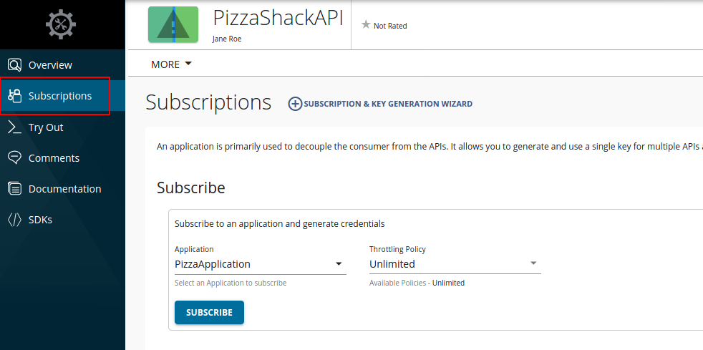Click the Overview magnifier icon
The width and height of the screenshot is (703, 350).
15,65
